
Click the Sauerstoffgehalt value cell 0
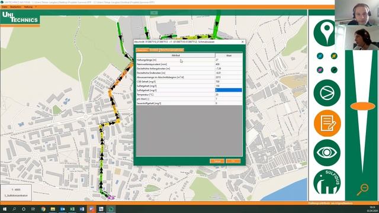click(229, 103)
